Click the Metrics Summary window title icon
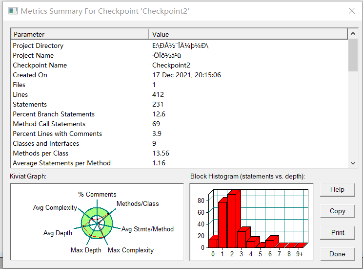Screen dimensions: 363x269 click(x=13, y=11)
